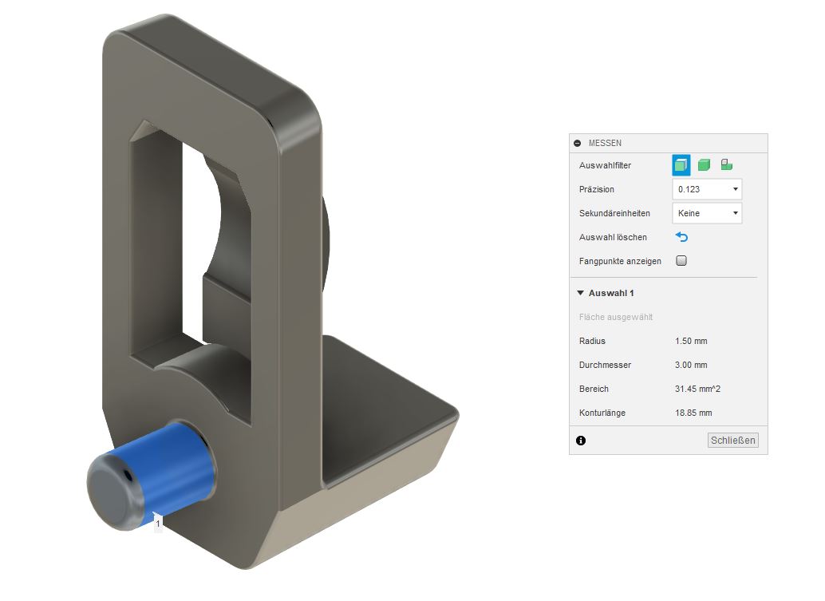This screenshot has height=601, width=825.
Task: Open the Präzision dropdown showing 0.123
Action: [707, 189]
